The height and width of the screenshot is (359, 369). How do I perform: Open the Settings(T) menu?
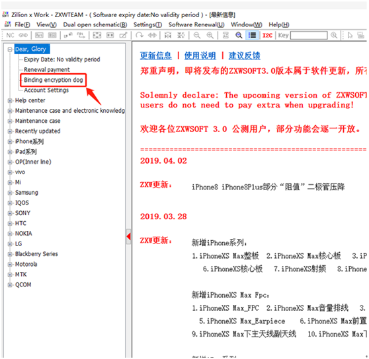pos(147,24)
